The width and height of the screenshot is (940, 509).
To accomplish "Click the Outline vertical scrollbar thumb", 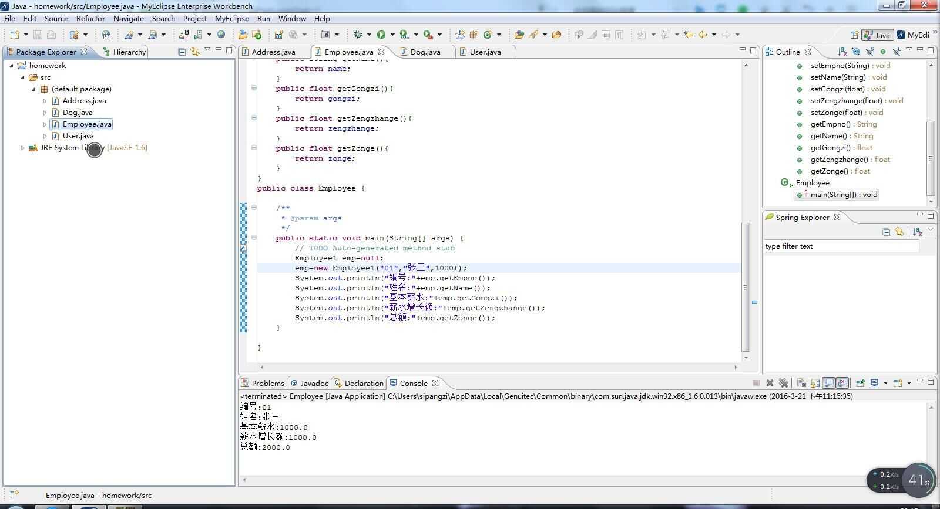I will click(931, 158).
